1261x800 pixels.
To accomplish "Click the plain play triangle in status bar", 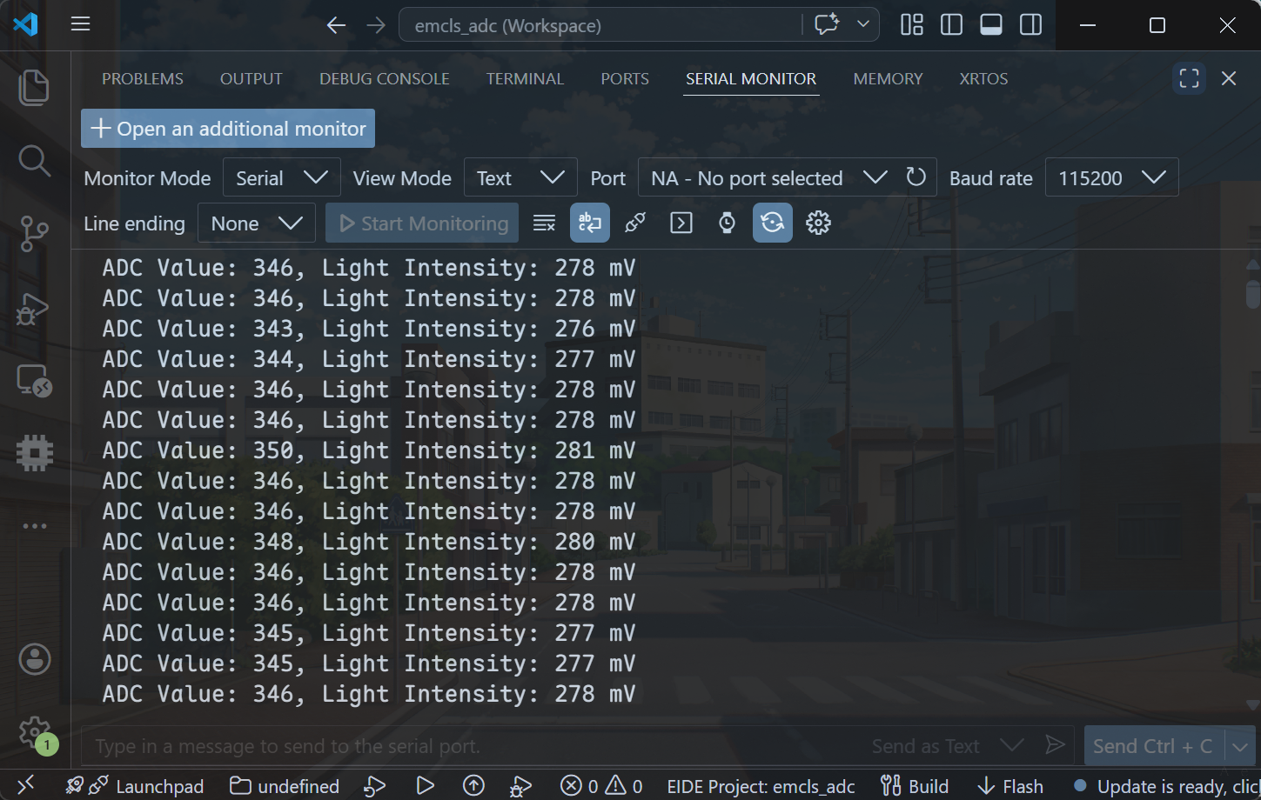I will pyautogui.click(x=426, y=786).
